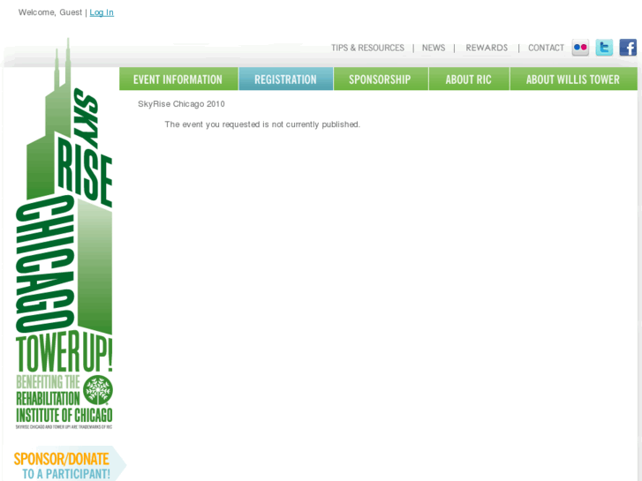642x481 pixels.
Task: Open Tips & Resources link
Action: click(x=367, y=48)
